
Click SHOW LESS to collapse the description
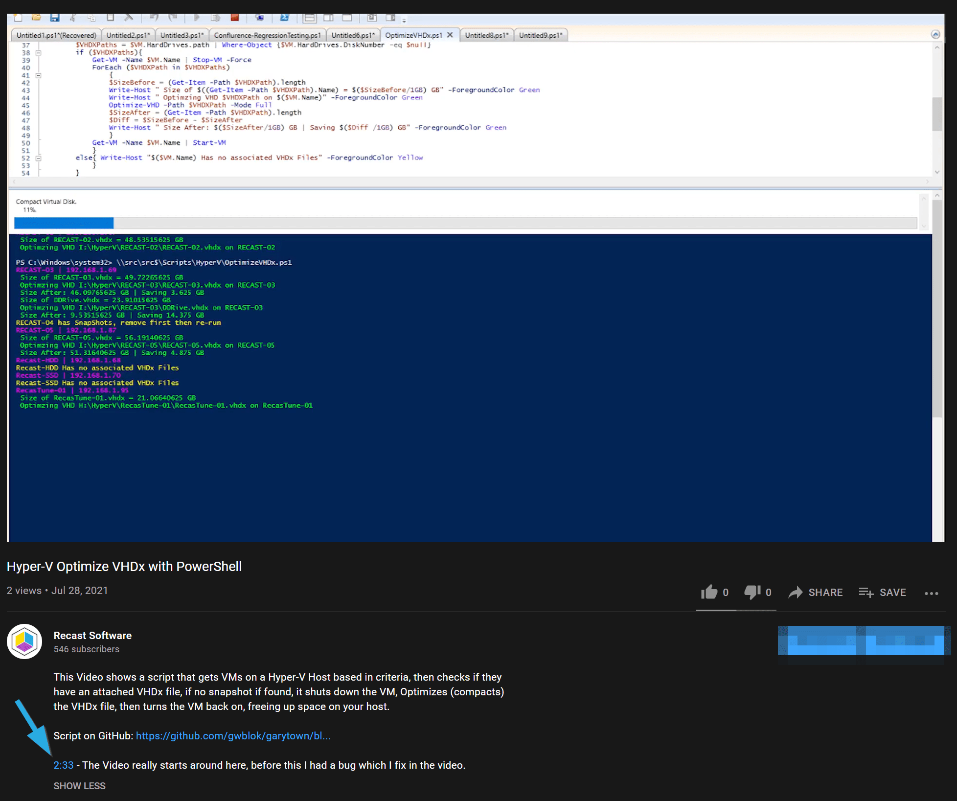coord(79,786)
